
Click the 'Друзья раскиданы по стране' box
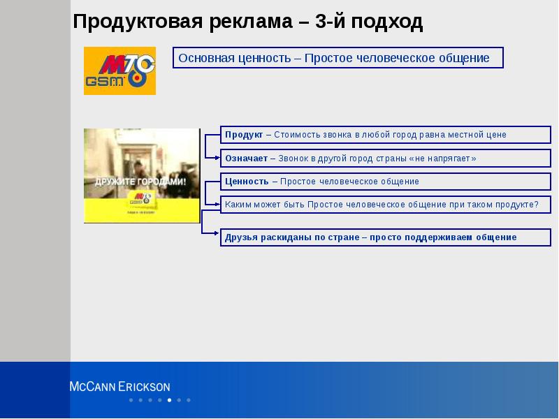383,237
